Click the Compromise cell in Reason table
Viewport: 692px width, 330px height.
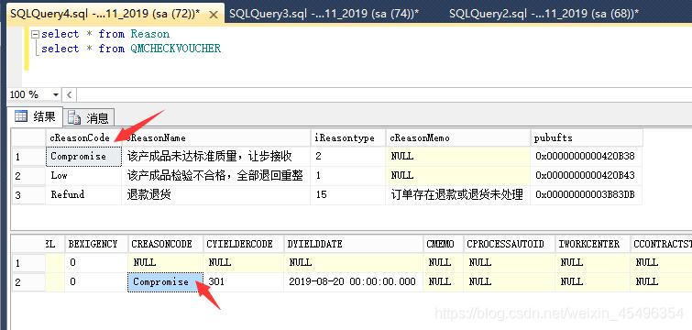83,156
